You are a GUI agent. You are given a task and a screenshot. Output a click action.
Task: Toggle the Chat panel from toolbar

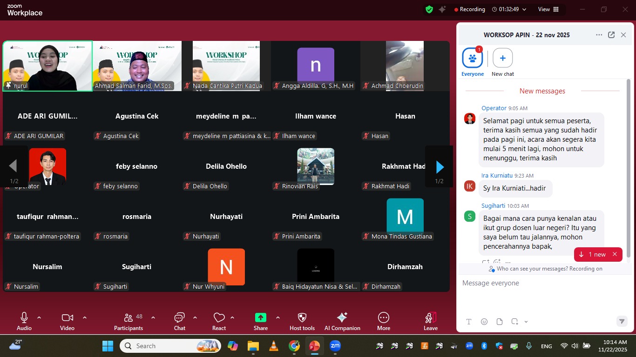point(179,318)
